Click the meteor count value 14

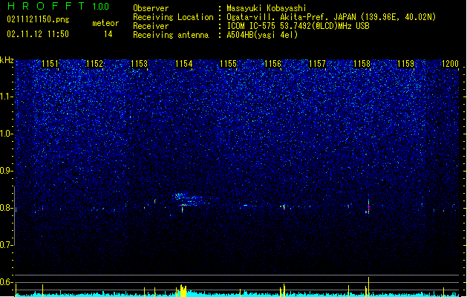click(108, 34)
